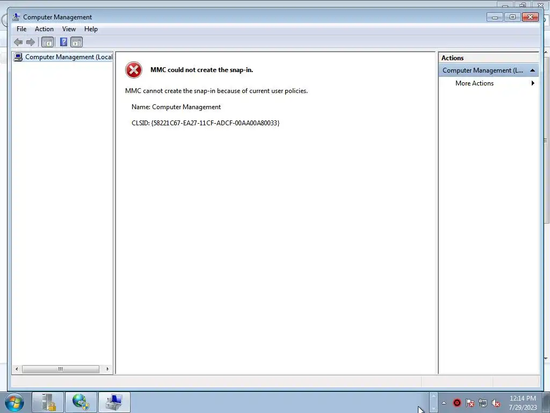Maximize the Computer Management window
Screen dimensions: 550x413
(512, 17)
